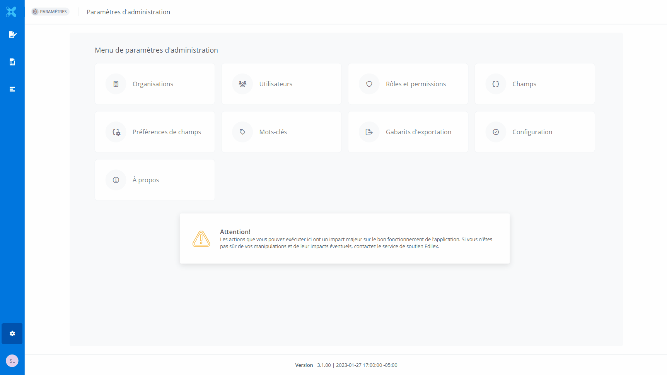The width and height of the screenshot is (667, 375).
Task: Click the Mots-clés label
Action: click(x=273, y=132)
